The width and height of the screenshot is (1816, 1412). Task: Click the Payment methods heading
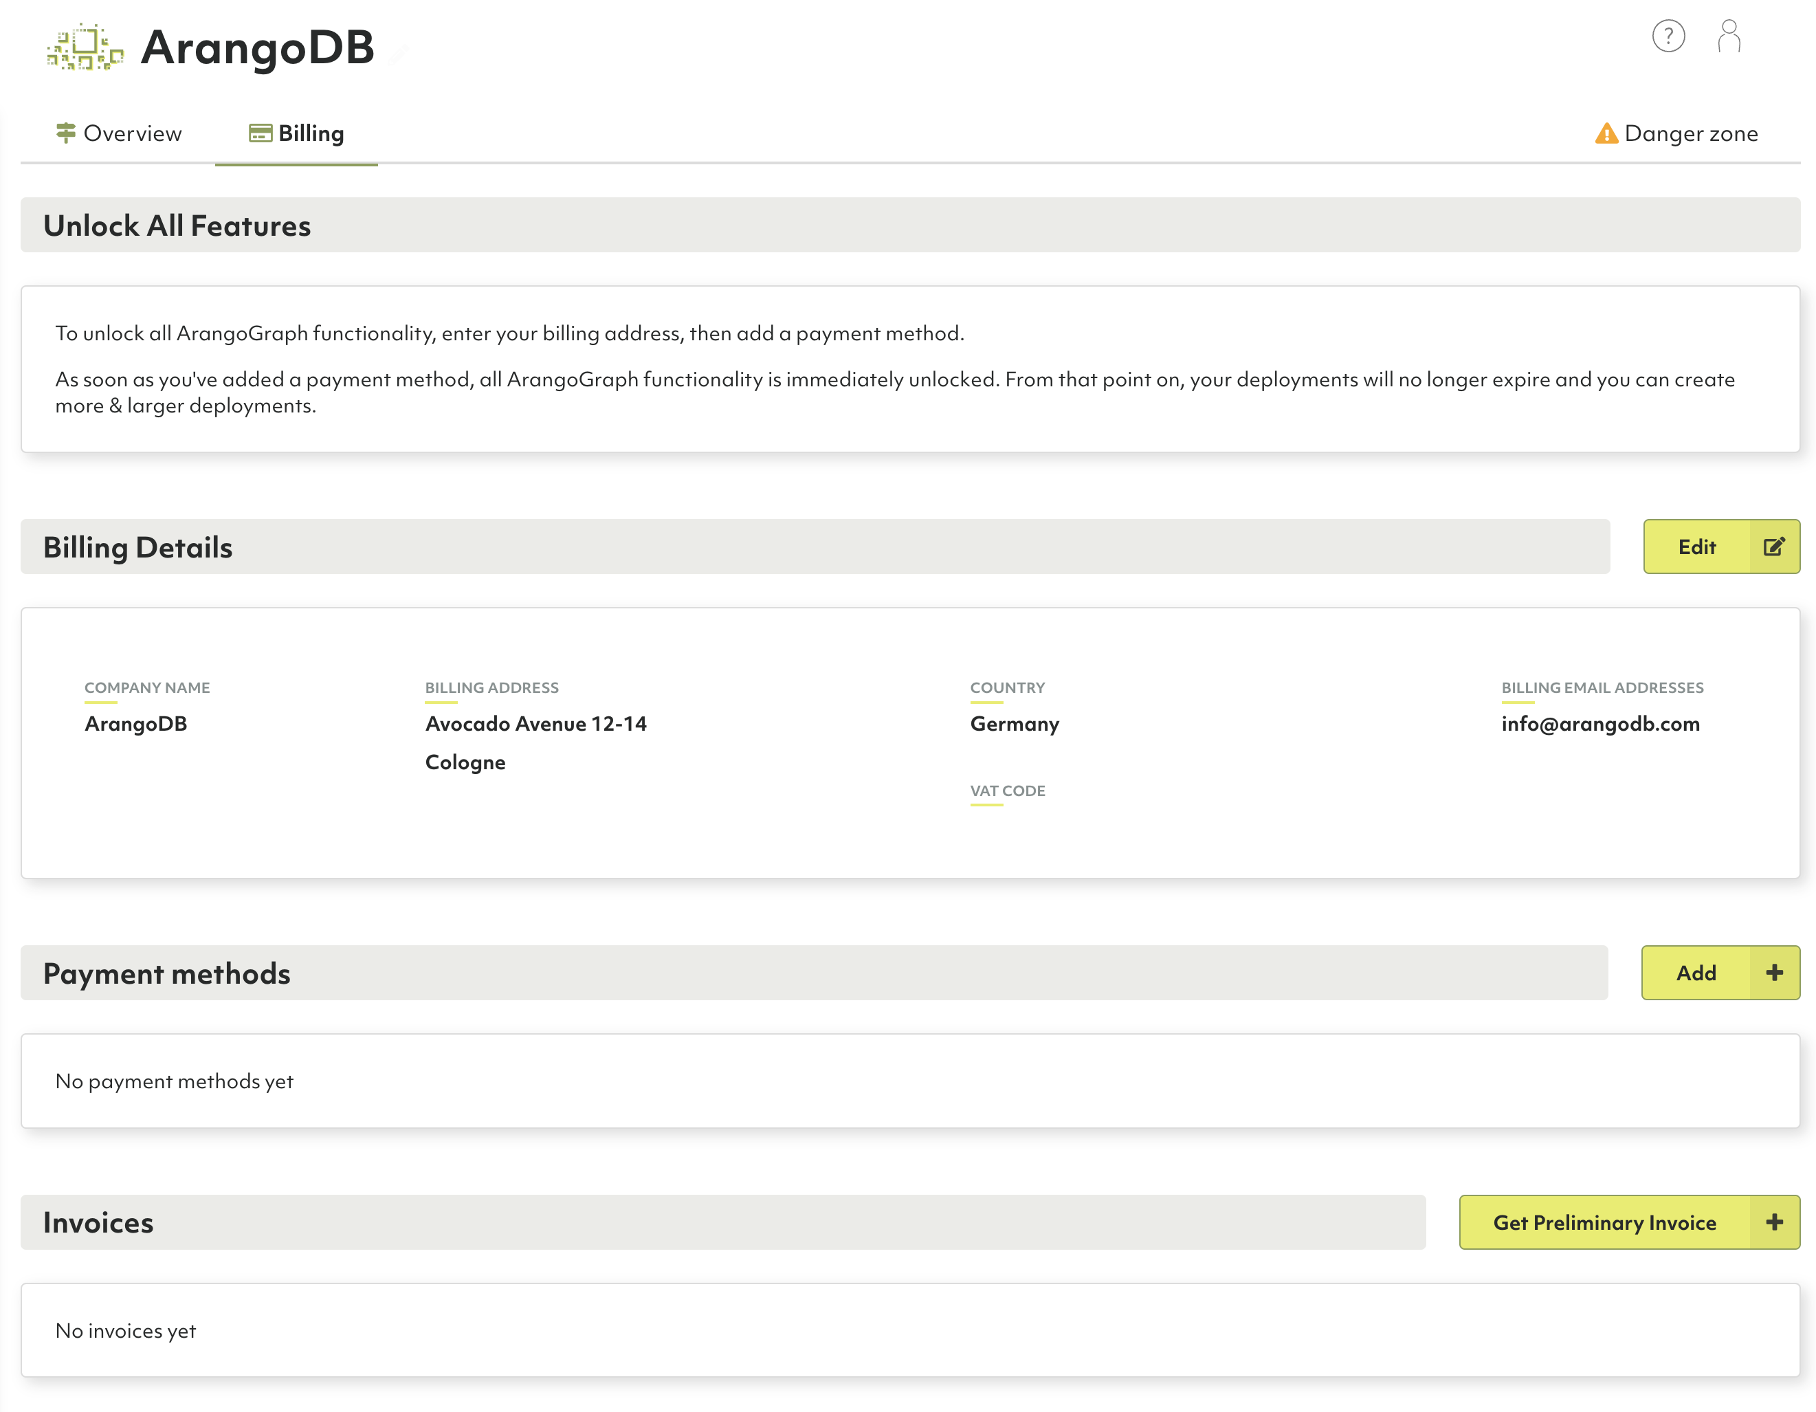click(x=167, y=973)
